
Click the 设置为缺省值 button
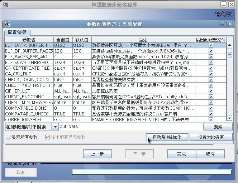[x=211, y=137]
